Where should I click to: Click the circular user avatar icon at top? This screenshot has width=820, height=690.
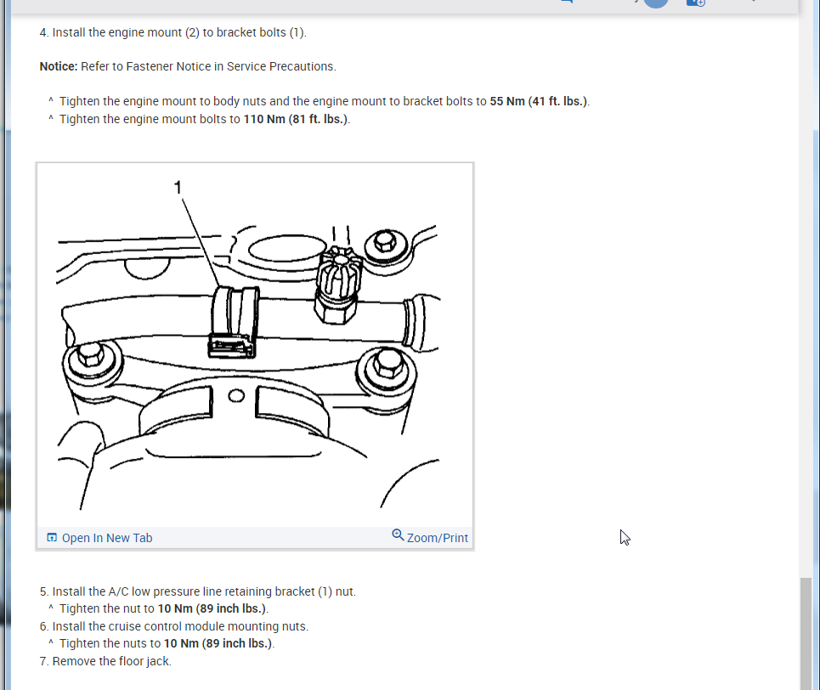point(654,3)
